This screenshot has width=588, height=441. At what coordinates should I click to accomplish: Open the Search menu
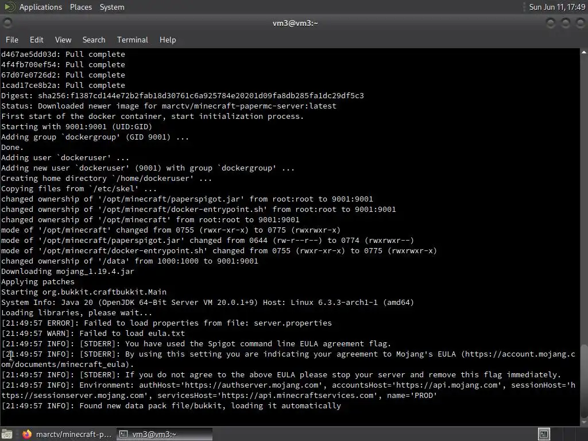pyautogui.click(x=94, y=40)
